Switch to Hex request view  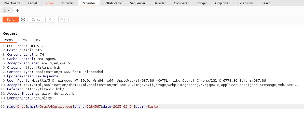(37, 40)
